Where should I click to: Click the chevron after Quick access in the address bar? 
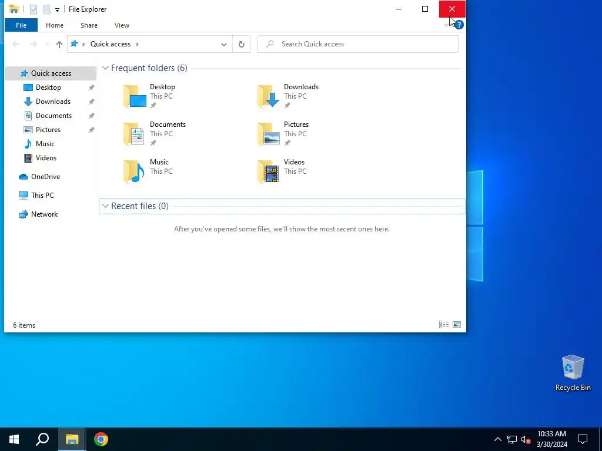(x=137, y=44)
